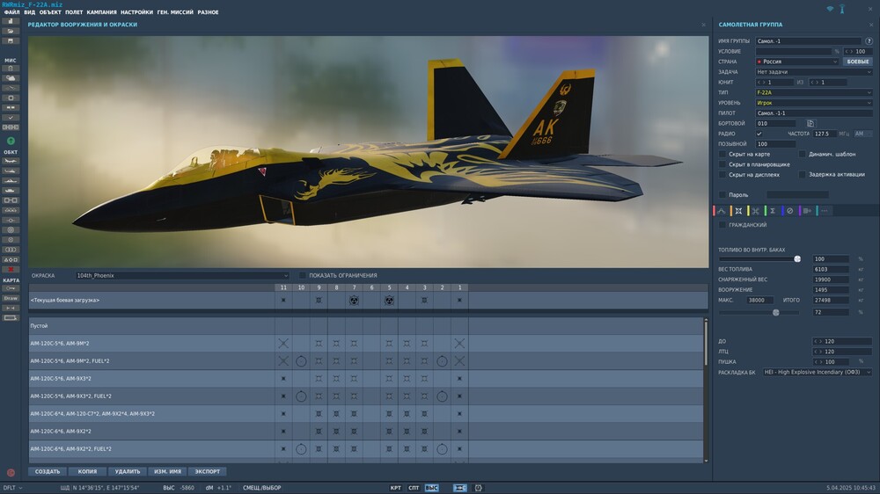Select the ground vehicle group tool icon
880x494 pixels.
tap(10, 191)
